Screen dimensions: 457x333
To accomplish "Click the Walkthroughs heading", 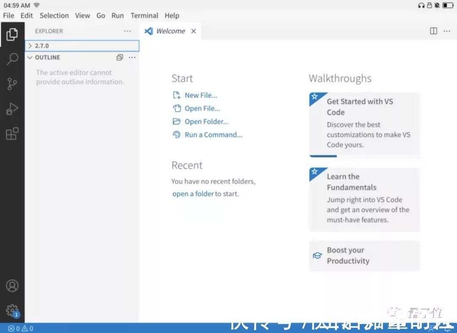I will tap(340, 78).
